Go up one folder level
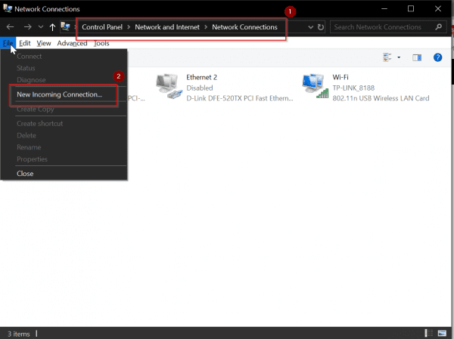The image size is (454, 339). 51,26
